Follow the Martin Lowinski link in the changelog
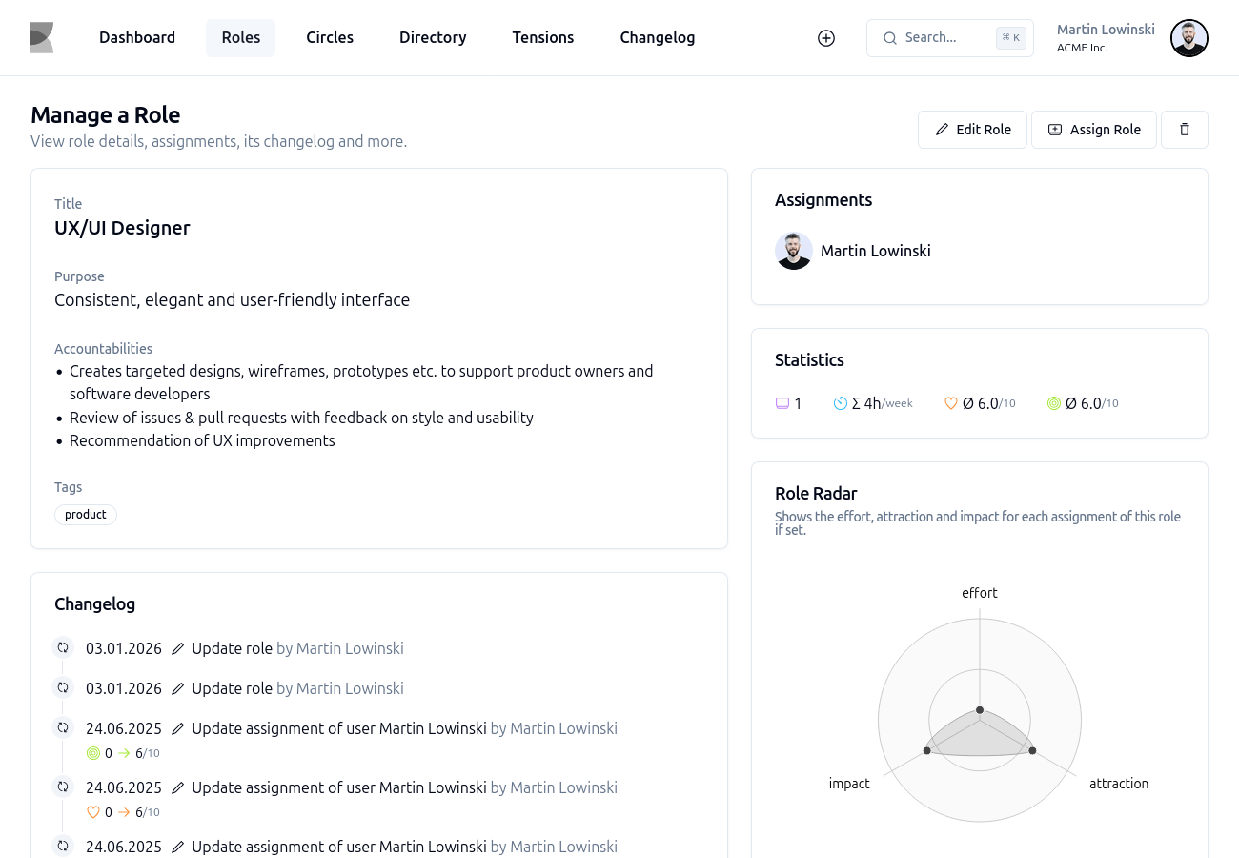Viewport: 1239px width, 858px height. [x=349, y=648]
